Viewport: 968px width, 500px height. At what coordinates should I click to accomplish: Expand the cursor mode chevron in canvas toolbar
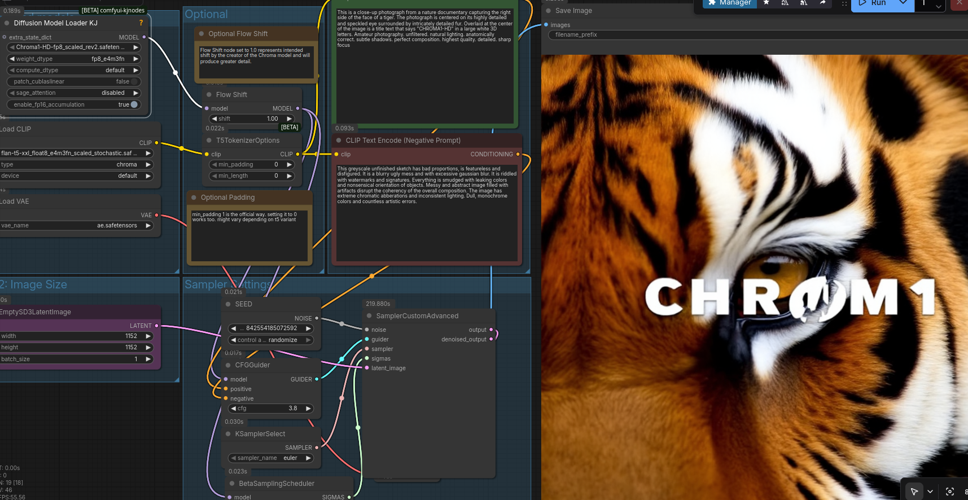tap(930, 492)
